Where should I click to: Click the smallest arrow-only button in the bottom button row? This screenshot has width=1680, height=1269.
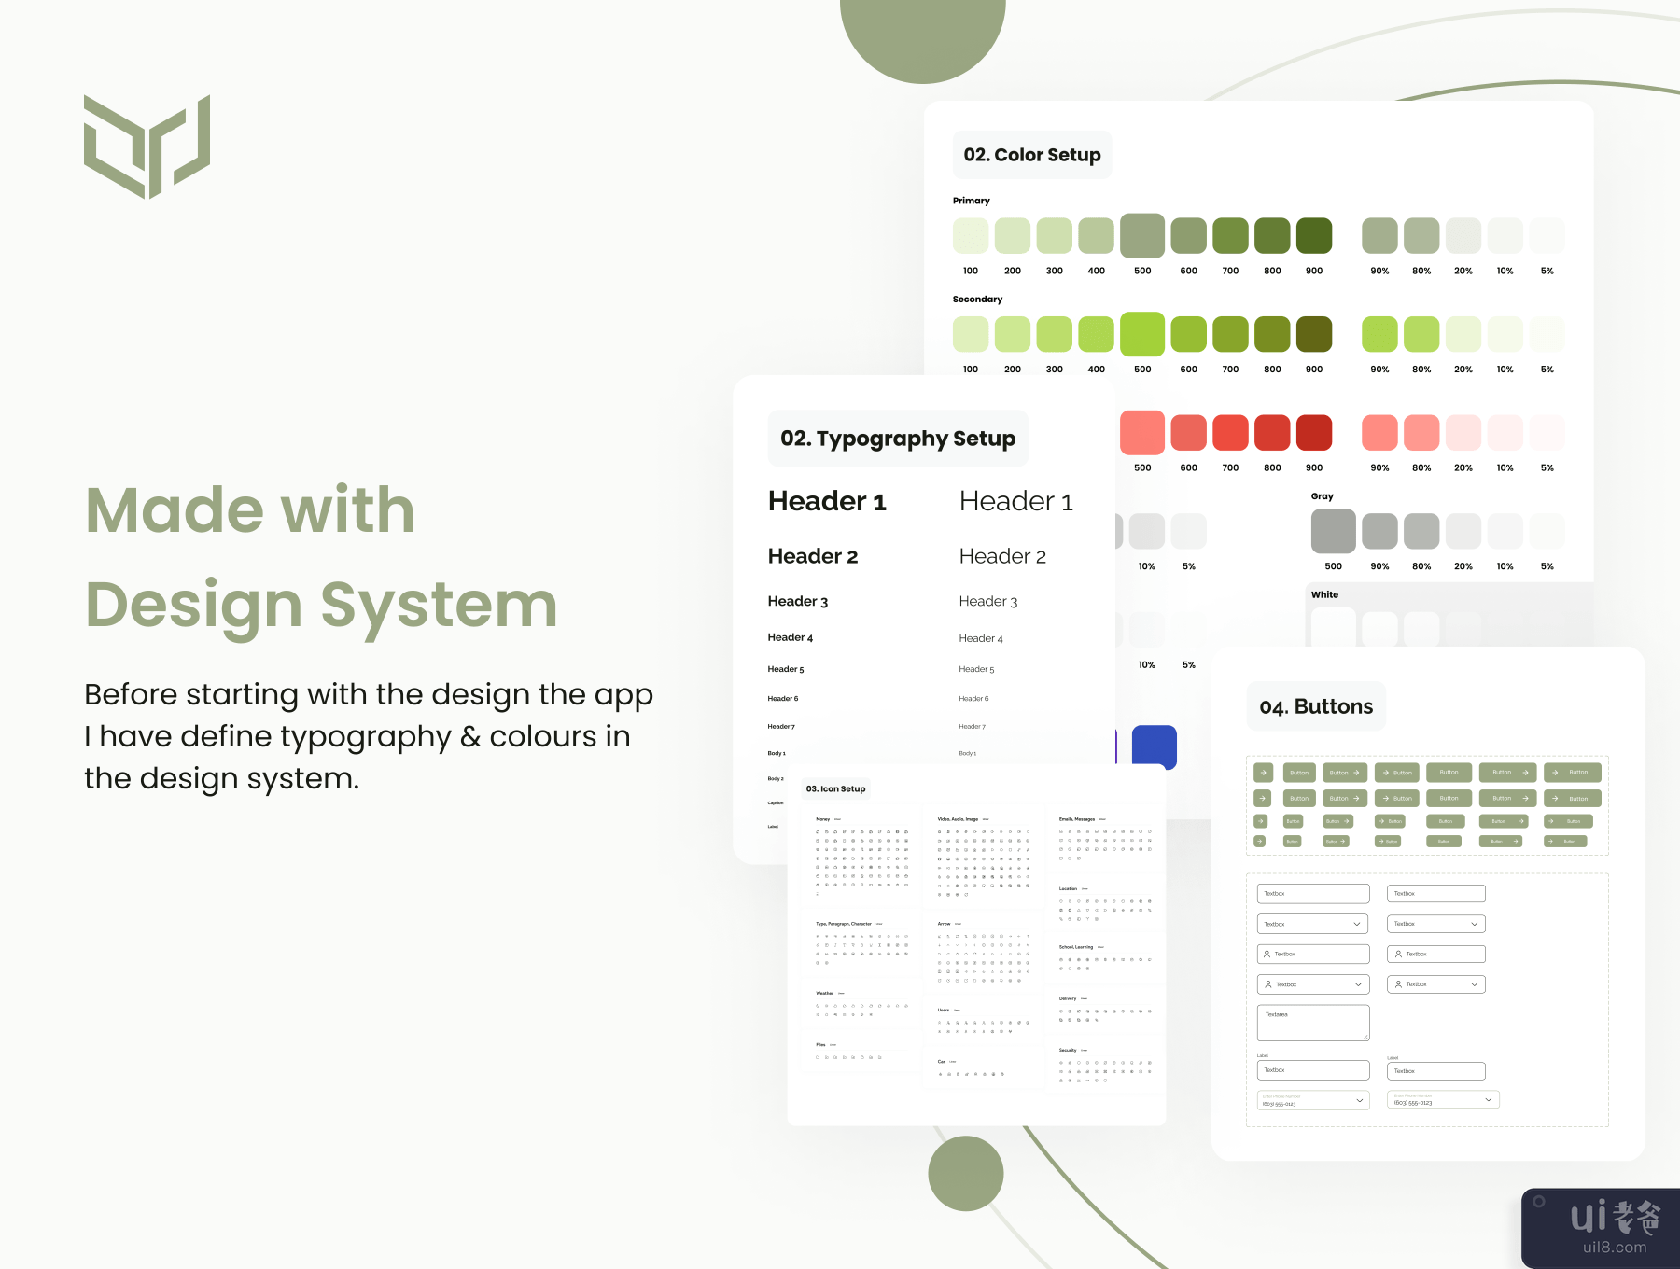point(1259,841)
